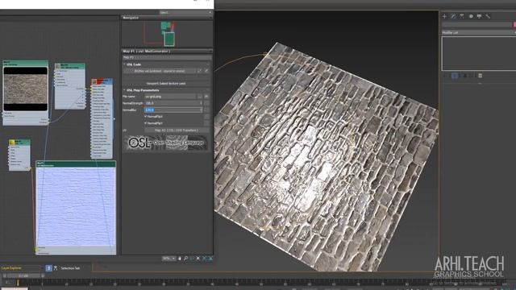Open the Hierarchy tab in command panel
Screen dimensions: 516x290
coord(462,16)
